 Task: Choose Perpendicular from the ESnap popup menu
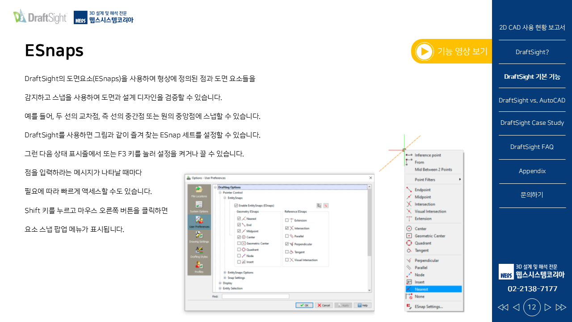click(433, 260)
